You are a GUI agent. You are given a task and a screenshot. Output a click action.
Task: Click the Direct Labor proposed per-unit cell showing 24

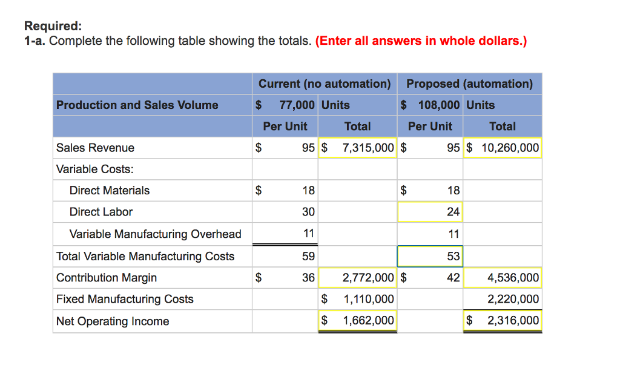point(430,212)
